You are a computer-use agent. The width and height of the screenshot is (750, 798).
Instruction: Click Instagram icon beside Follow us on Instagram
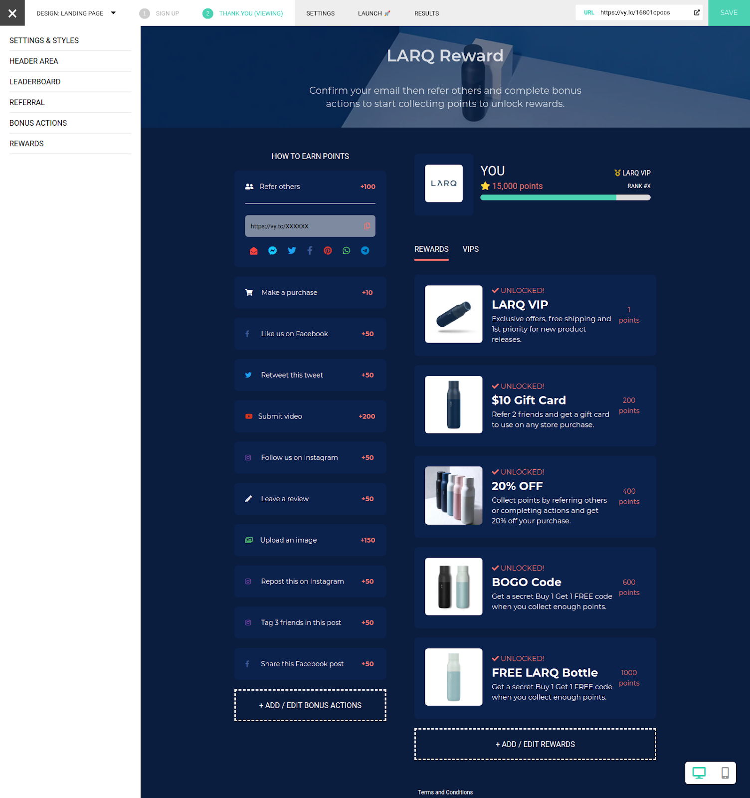coord(248,458)
